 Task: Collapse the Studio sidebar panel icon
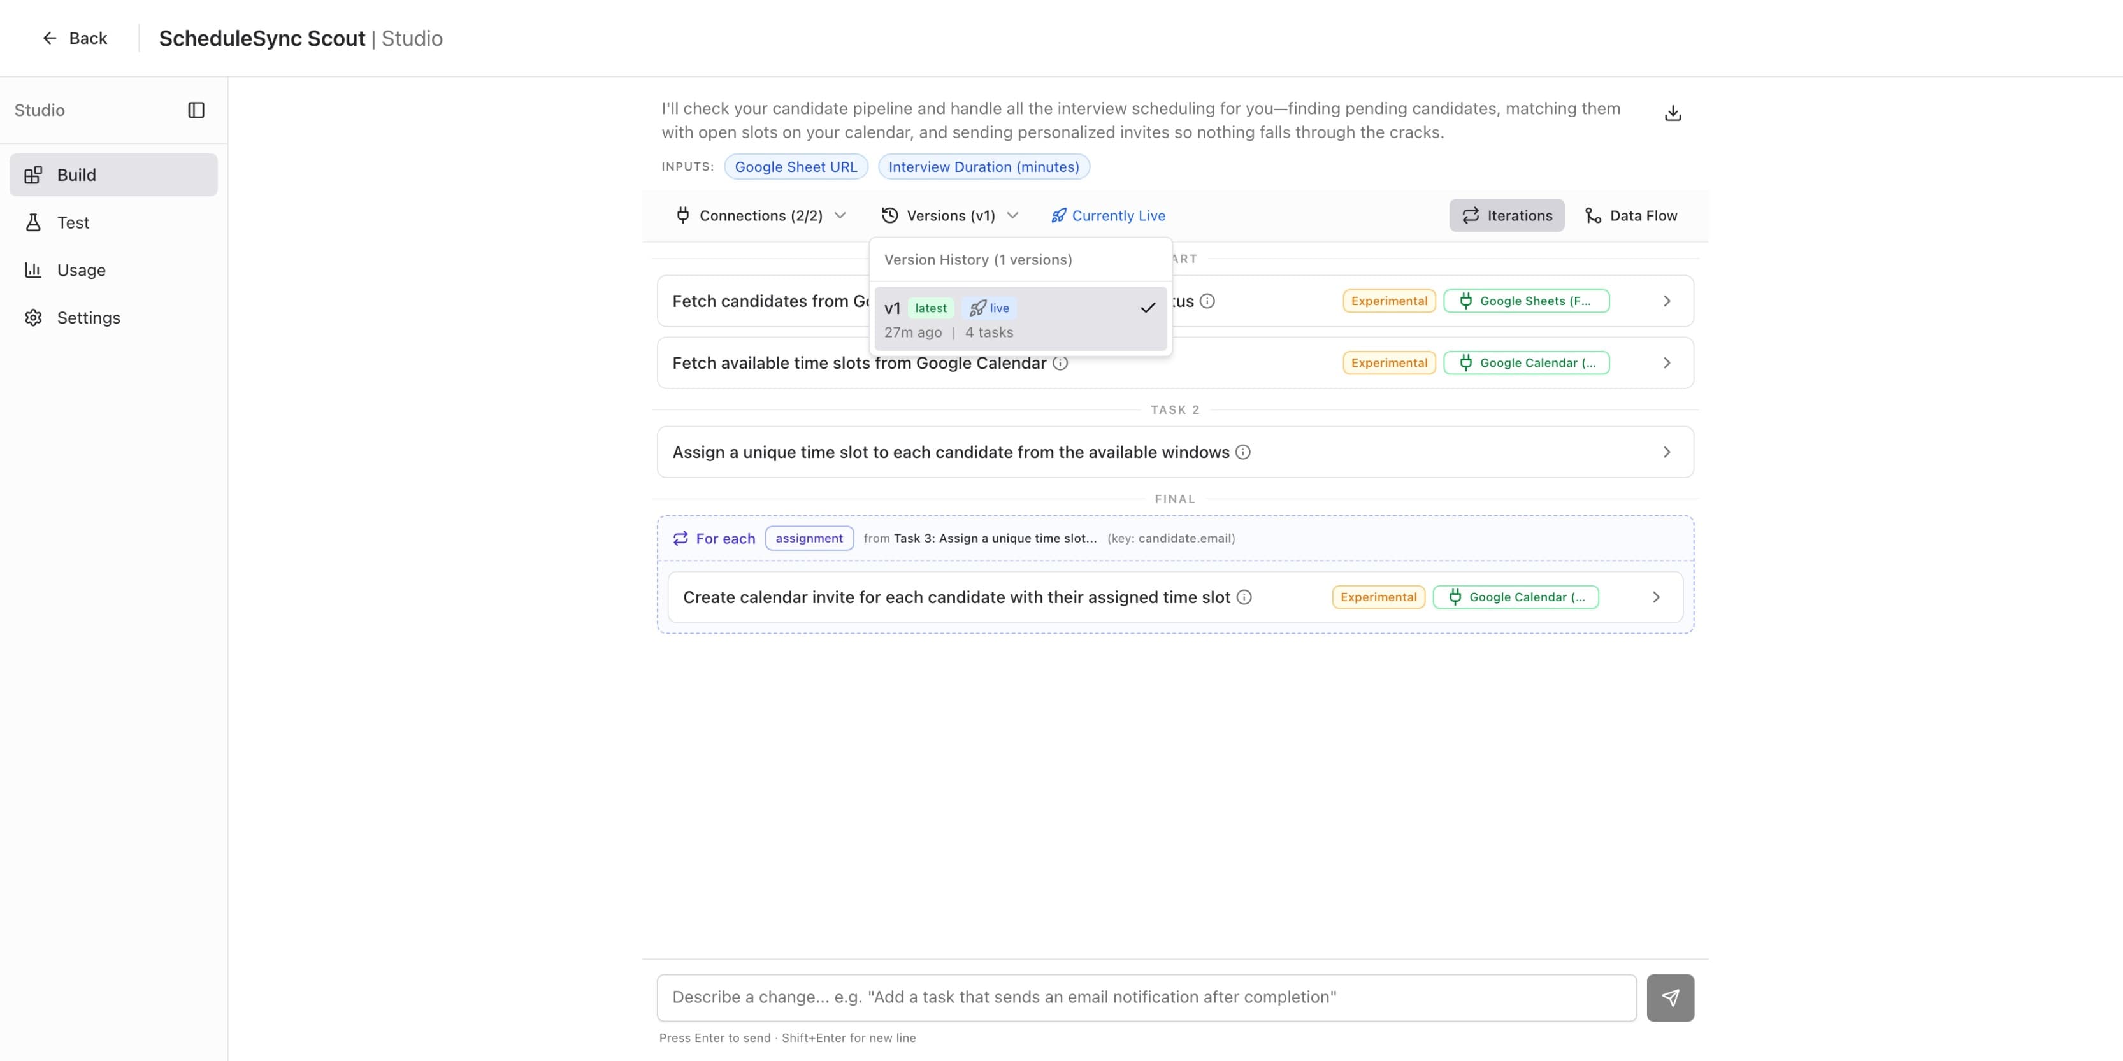click(196, 110)
